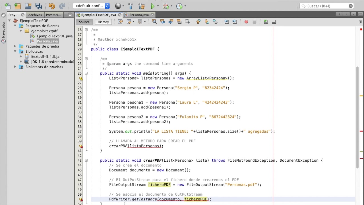Click the New Project icon
The height and width of the screenshot is (205, 364).
[x=18, y=6]
